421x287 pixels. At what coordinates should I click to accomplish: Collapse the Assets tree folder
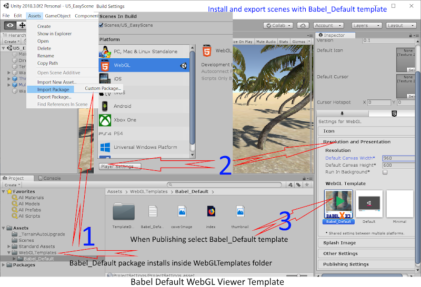pos(4,228)
